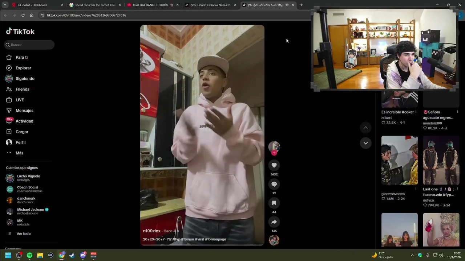Viewport: 465px width, 261px height.
Task: Open the sound disc avatar below share
Action: point(274,240)
